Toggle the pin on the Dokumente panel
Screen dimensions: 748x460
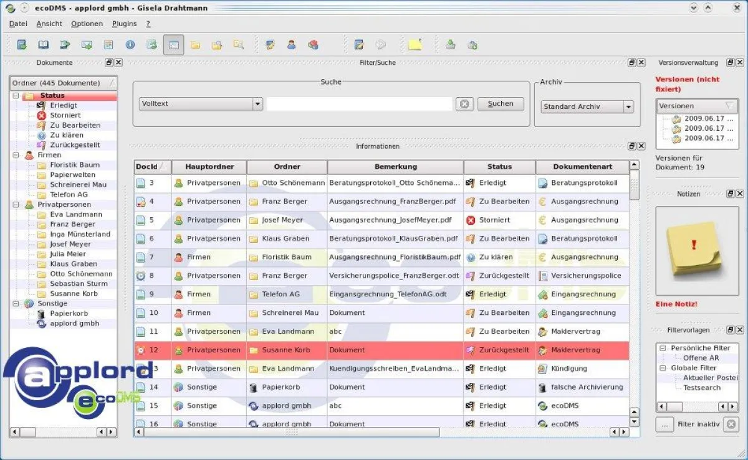(x=107, y=62)
